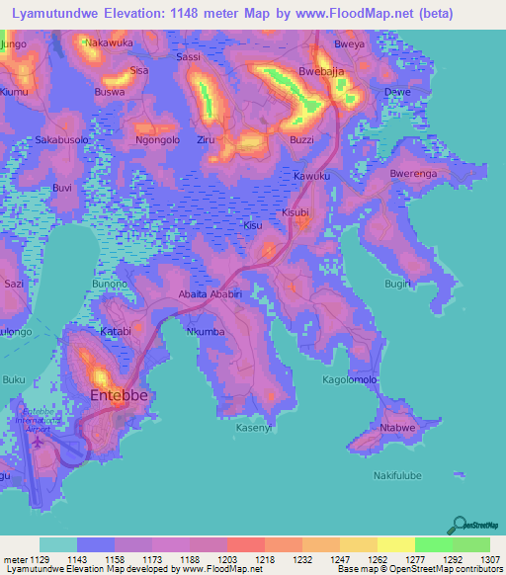Click the Kasenyi place label
The width and height of the screenshot is (506, 575).
coord(254,428)
